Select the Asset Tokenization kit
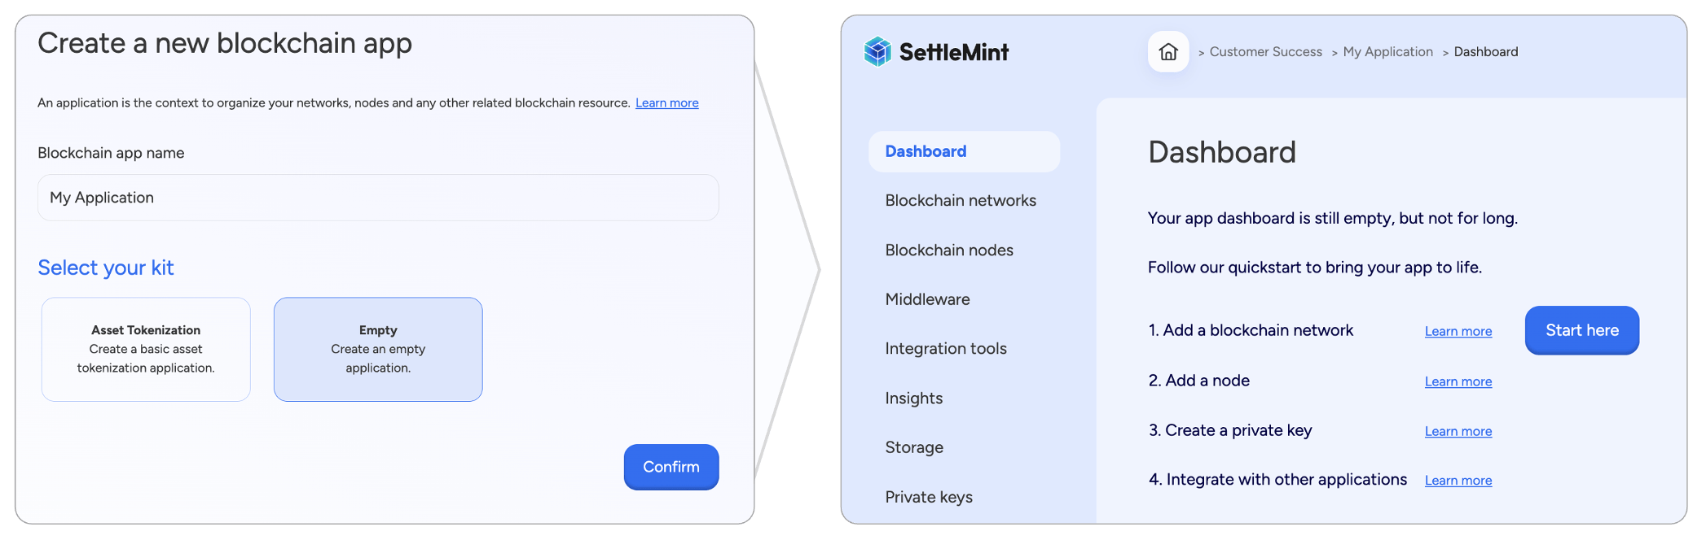 (x=145, y=349)
